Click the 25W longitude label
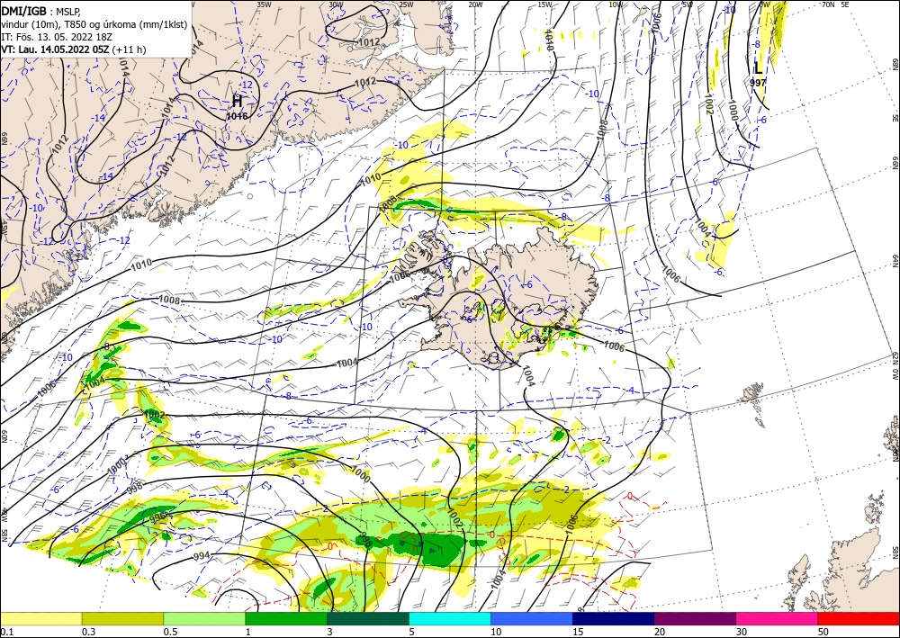Screen dimensions: 900x638 406,4
